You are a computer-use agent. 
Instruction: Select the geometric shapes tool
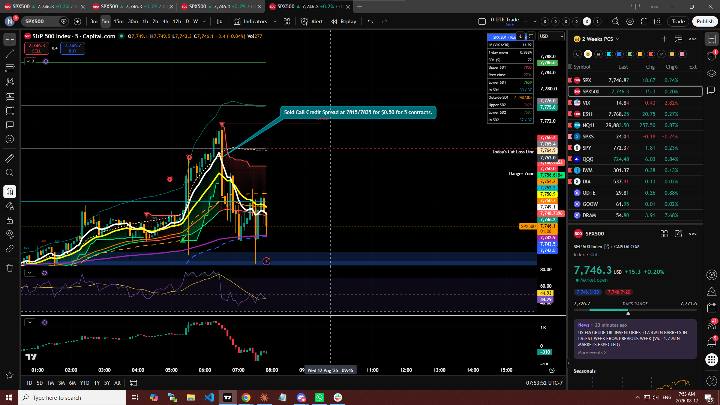10,111
